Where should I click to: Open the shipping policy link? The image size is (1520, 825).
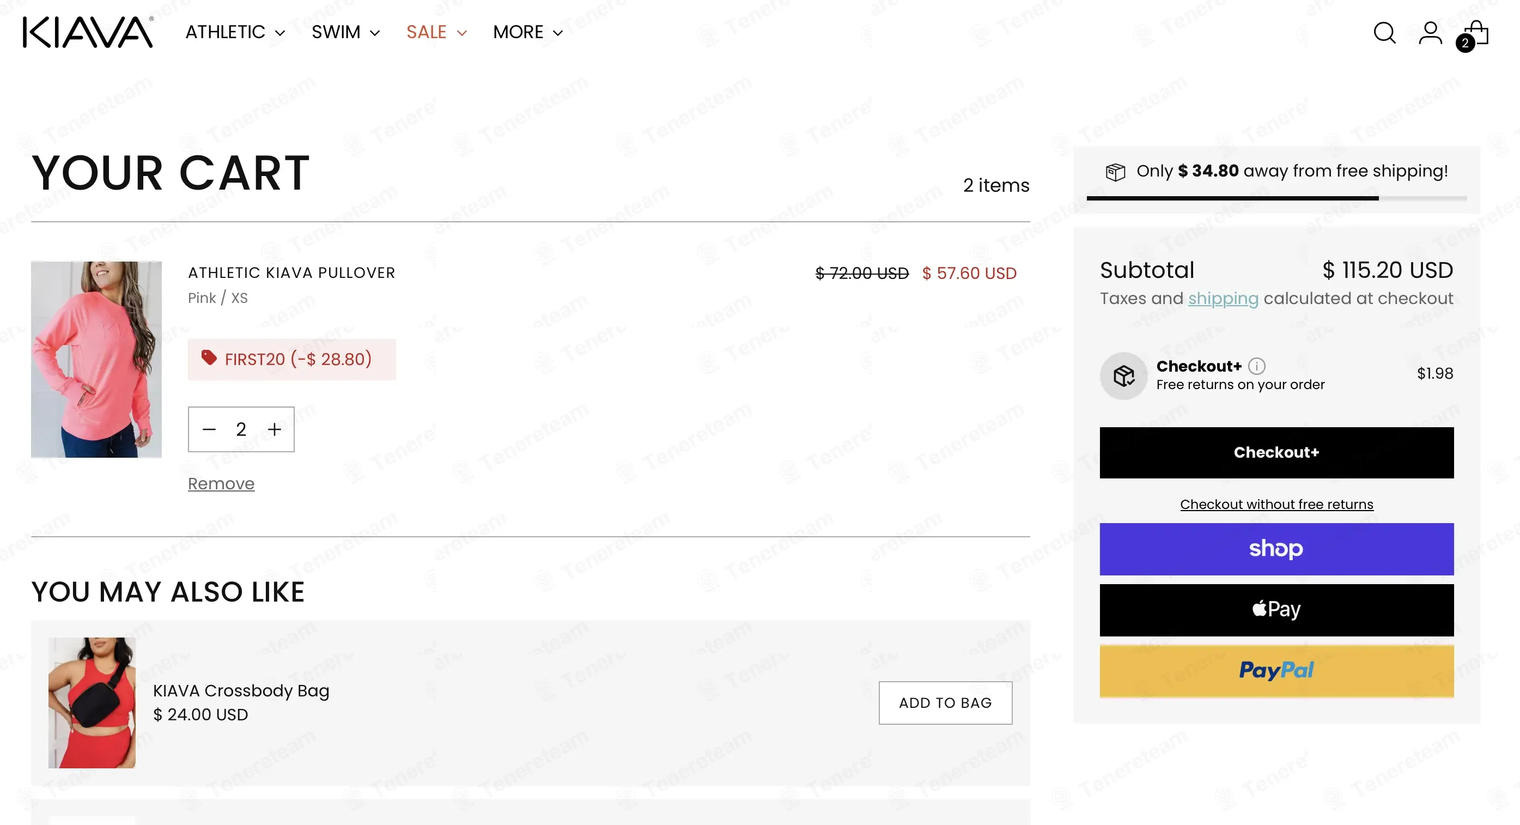click(x=1223, y=298)
